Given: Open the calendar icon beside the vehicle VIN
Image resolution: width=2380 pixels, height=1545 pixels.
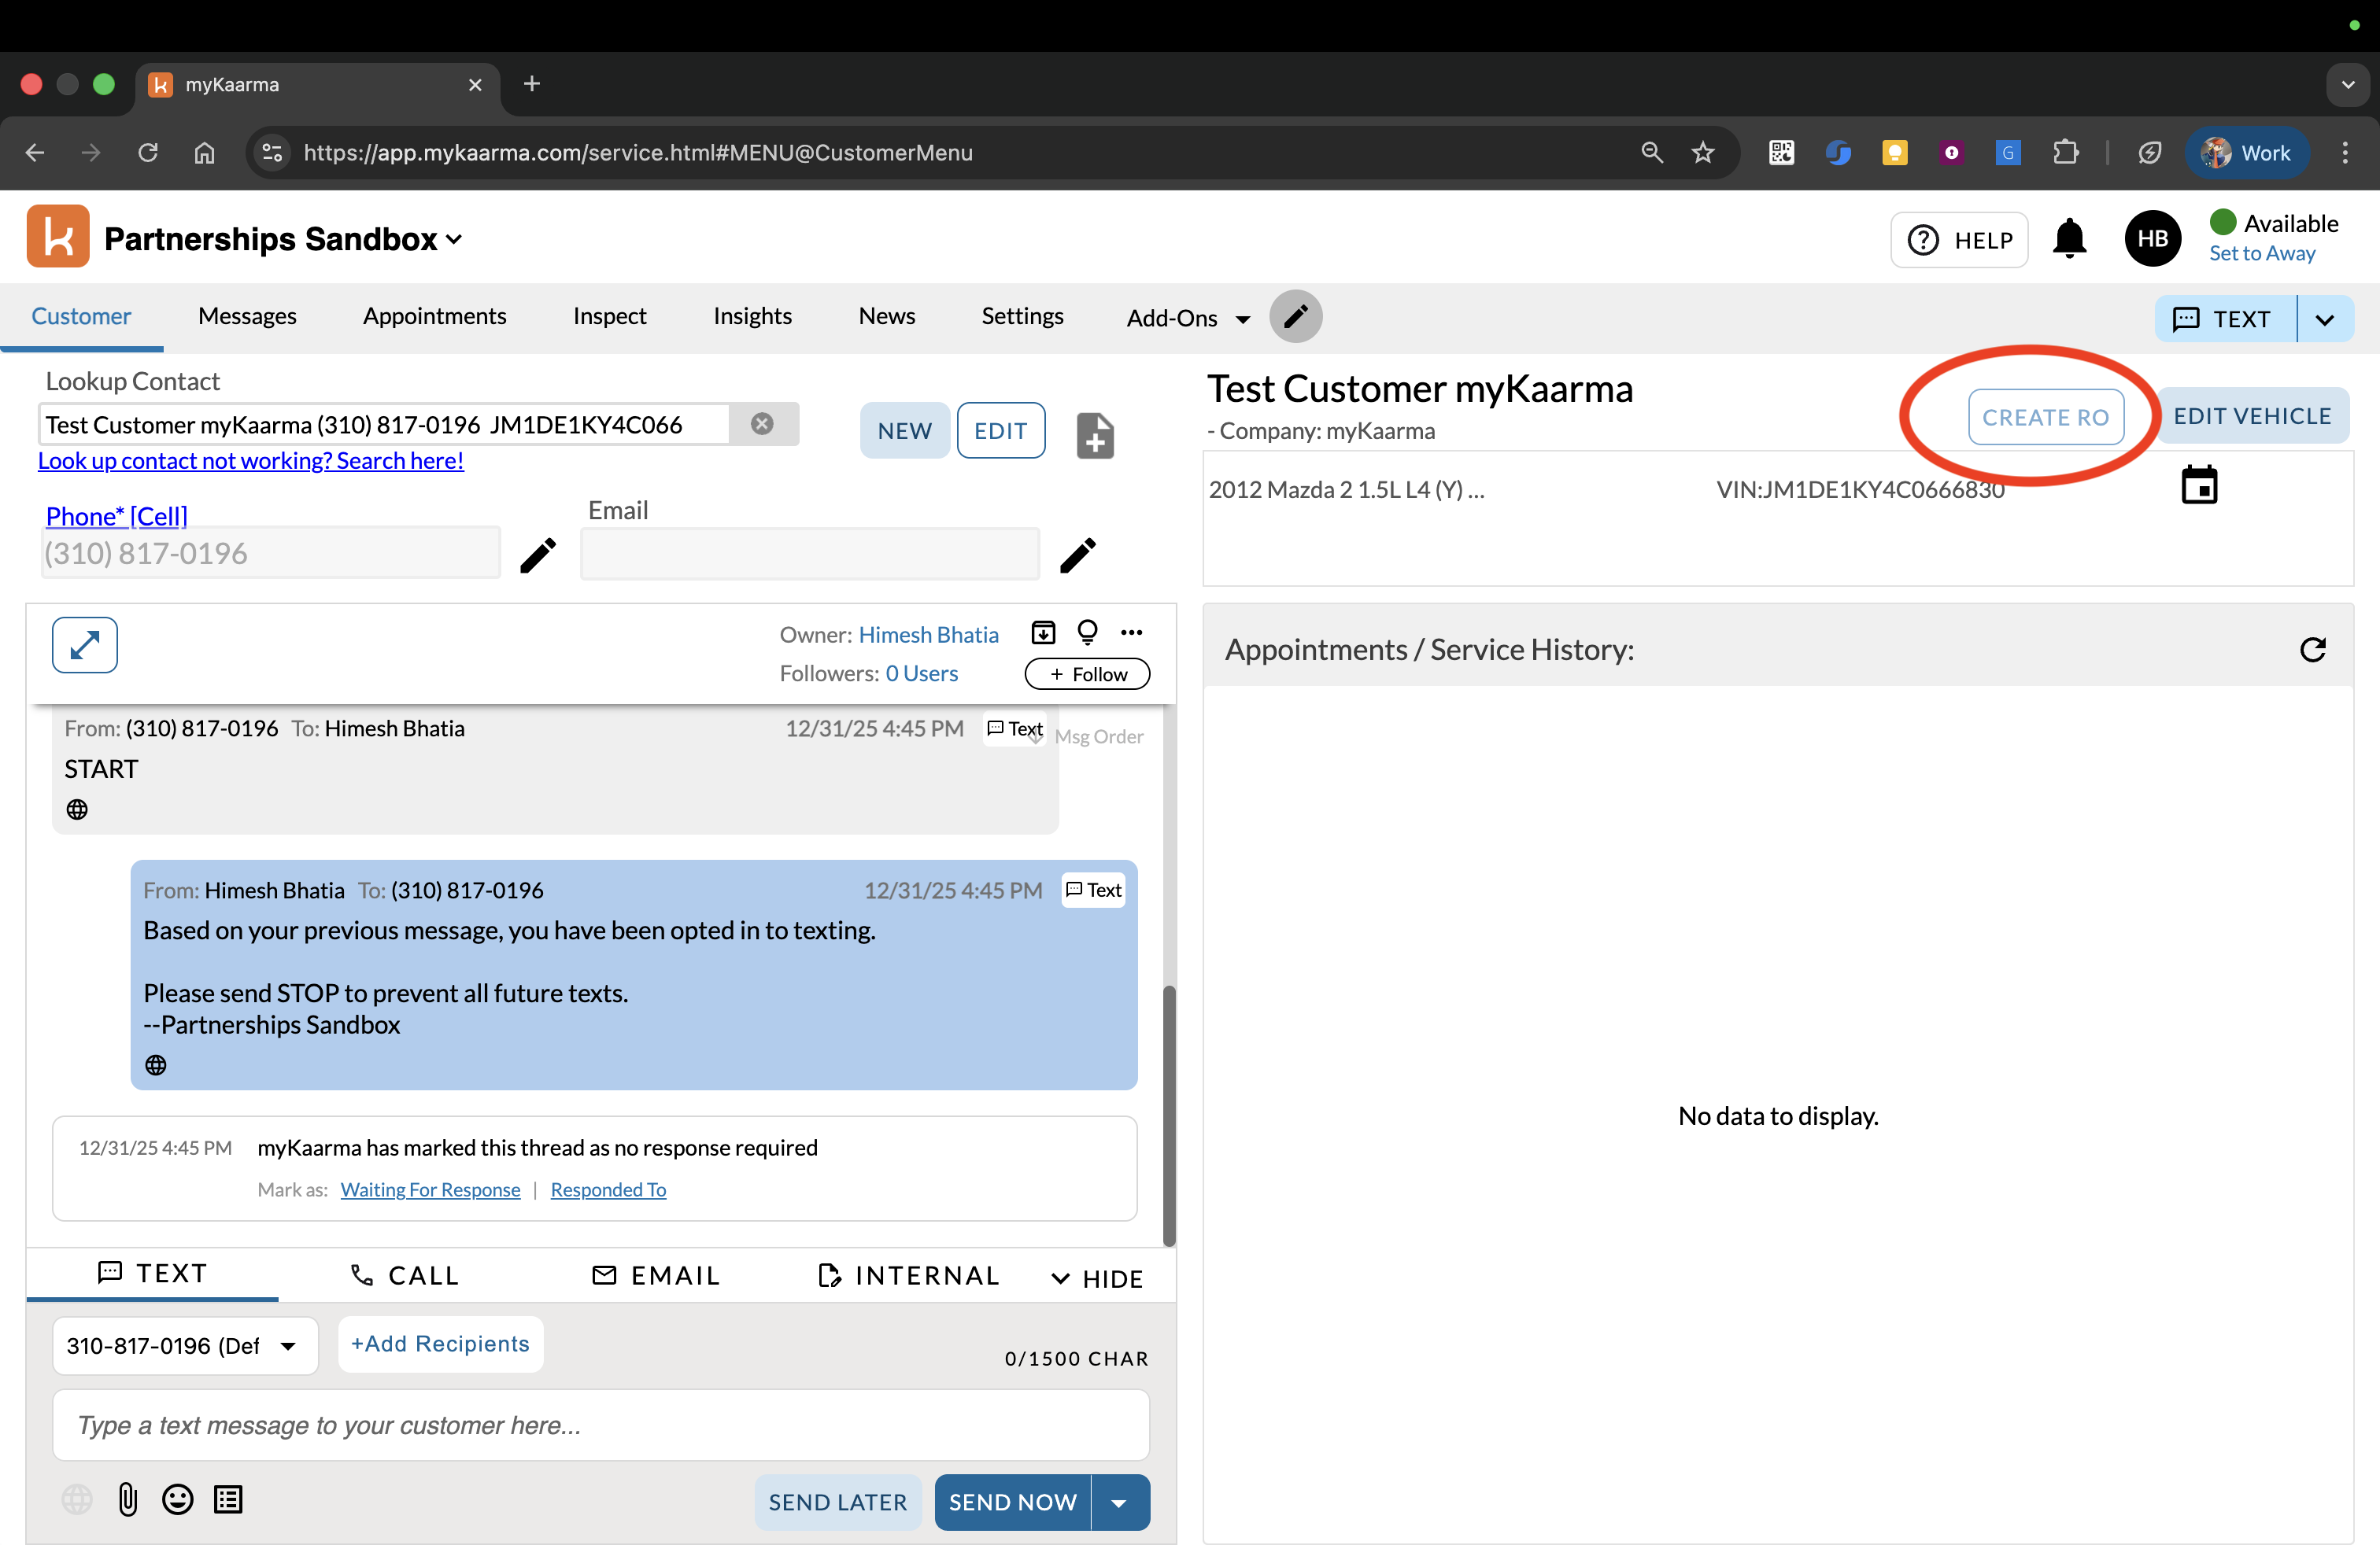Looking at the screenshot, I should click(x=2200, y=485).
